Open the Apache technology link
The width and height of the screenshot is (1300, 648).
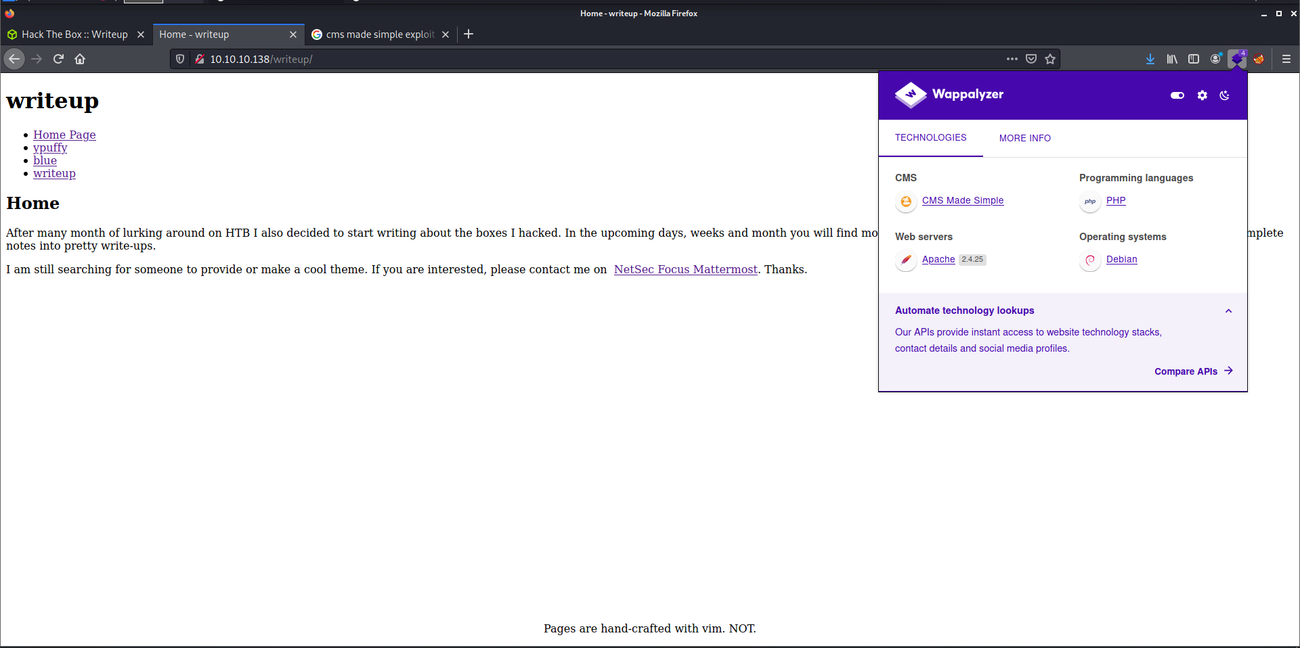(x=938, y=259)
